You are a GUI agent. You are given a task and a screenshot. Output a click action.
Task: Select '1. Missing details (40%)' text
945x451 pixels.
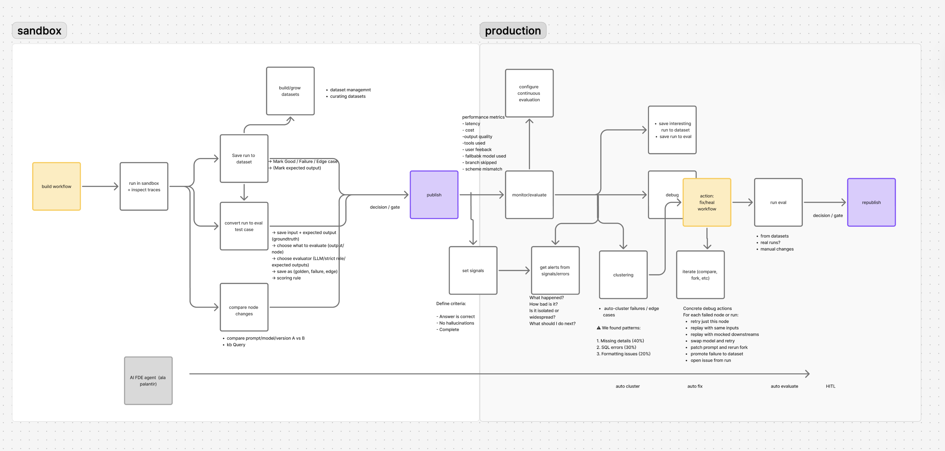620,341
